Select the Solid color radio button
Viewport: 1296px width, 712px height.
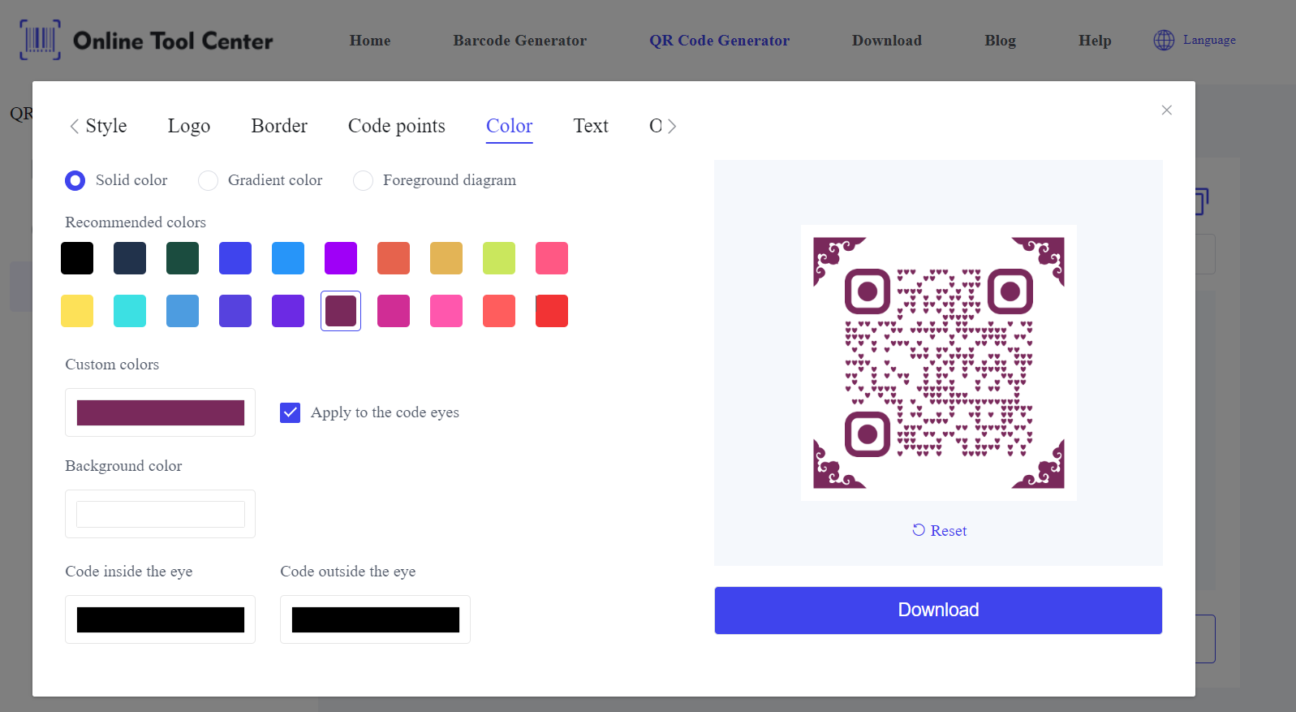(x=75, y=180)
